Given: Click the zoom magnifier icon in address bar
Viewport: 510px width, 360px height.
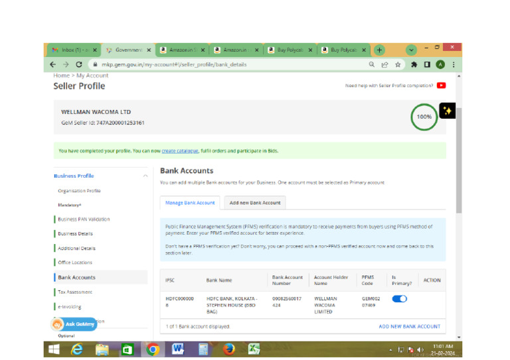Looking at the screenshot, I should point(372,64).
